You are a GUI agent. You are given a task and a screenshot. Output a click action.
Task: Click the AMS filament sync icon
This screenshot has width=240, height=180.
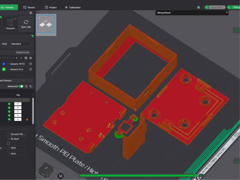point(26,58)
